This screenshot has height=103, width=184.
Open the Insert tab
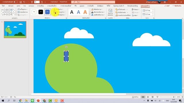(x=18, y=6)
